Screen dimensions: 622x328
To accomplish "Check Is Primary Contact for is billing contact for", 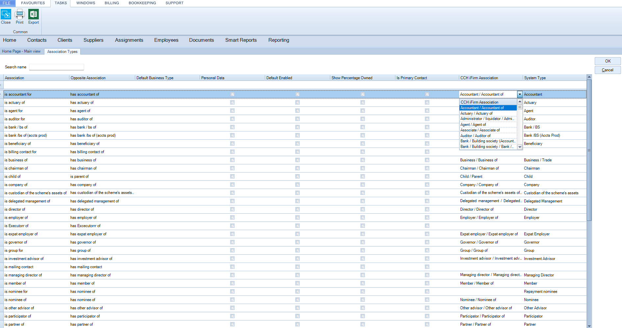I will coord(427,152).
